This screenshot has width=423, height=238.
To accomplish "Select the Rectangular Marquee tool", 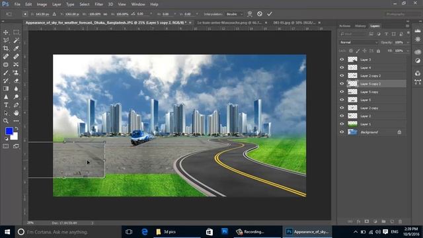I will tap(16, 32).
